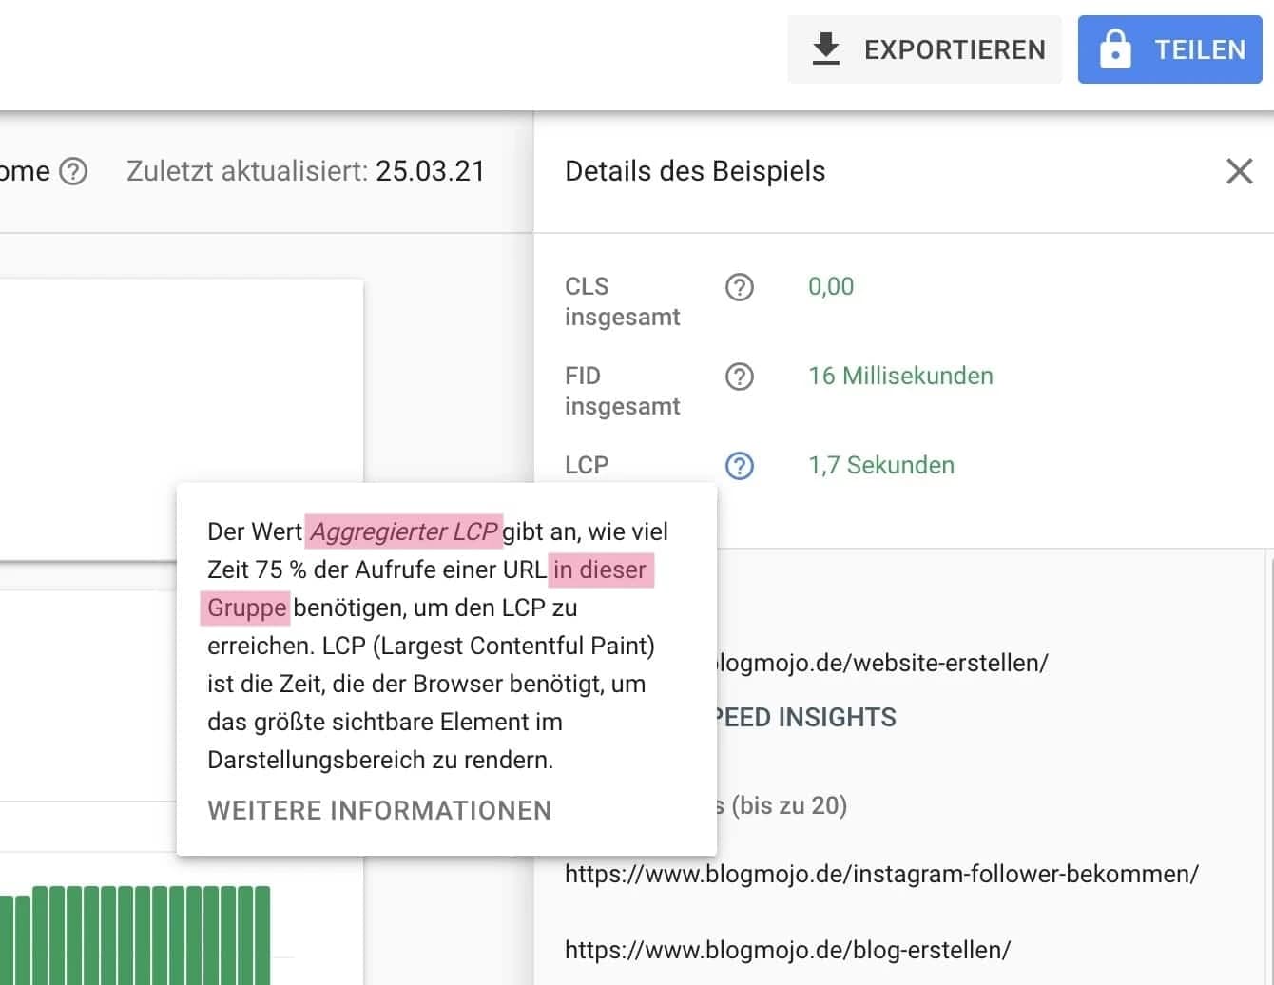The width and height of the screenshot is (1274, 985).
Task: Click the Zuletzt aktualisiert date 25.03.21
Action: tap(432, 171)
